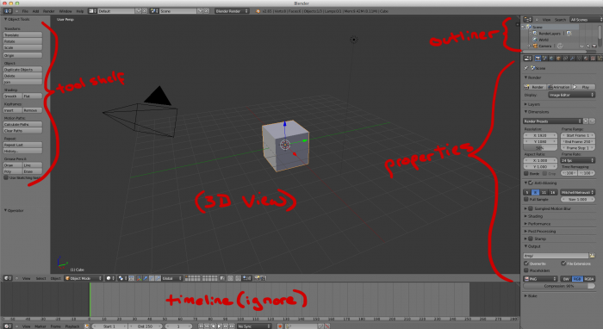This screenshot has width=603, height=329.
Task: Toggle camera visibility eye in outliner
Action: click(581, 47)
